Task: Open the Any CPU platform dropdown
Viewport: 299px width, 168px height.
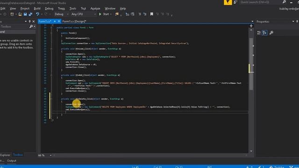Action: (83, 14)
